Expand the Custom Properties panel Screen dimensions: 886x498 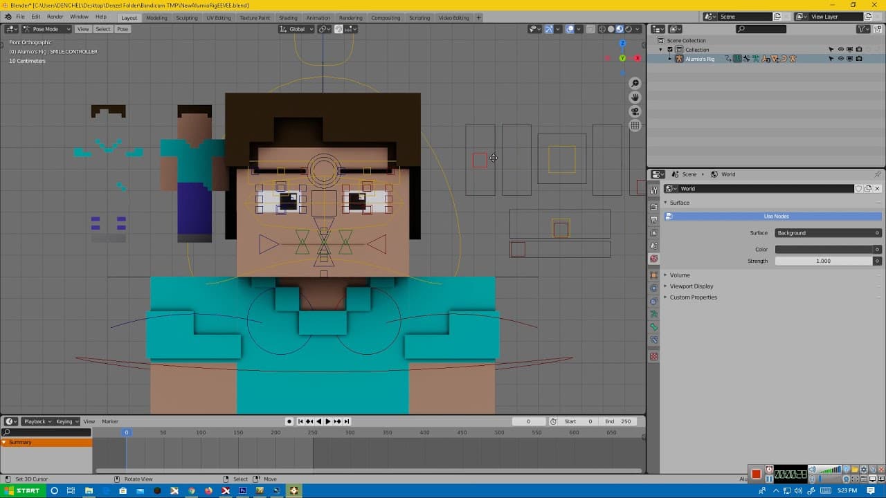point(693,297)
